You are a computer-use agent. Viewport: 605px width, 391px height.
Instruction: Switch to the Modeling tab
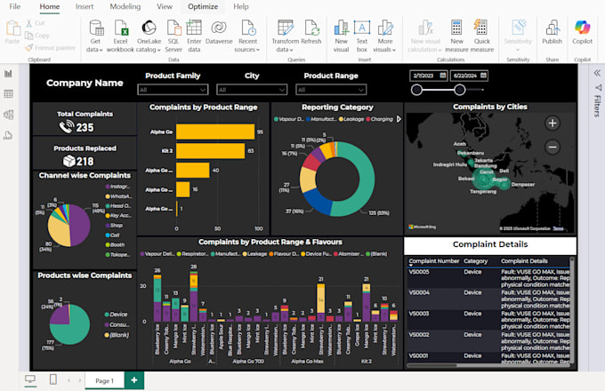(125, 6)
